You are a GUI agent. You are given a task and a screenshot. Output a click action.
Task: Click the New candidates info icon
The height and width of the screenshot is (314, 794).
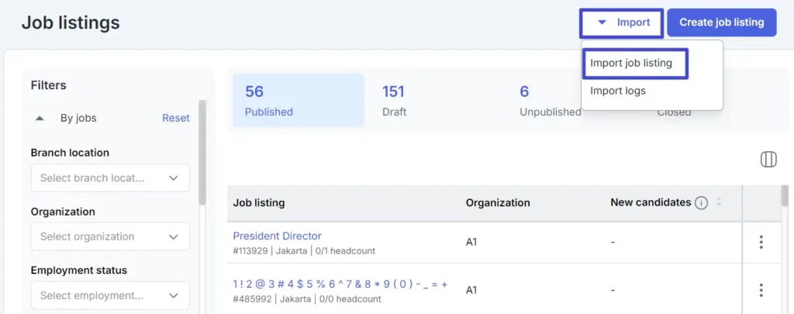[701, 203]
